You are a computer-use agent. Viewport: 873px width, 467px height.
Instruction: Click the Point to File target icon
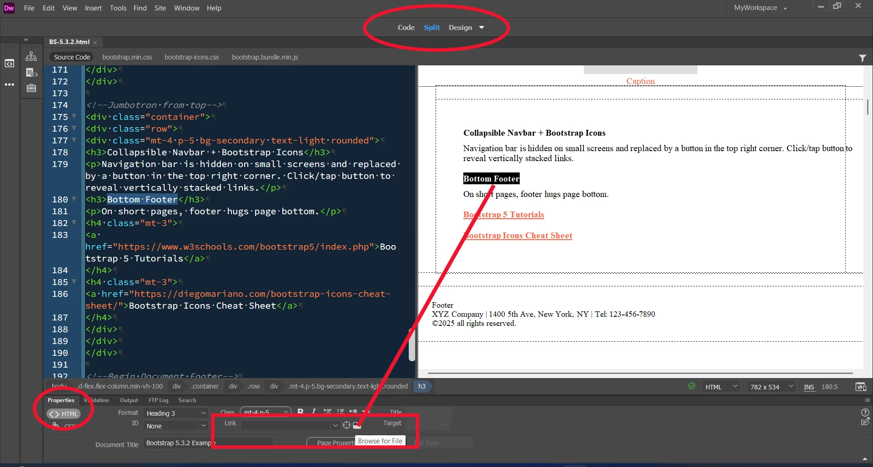click(x=346, y=425)
